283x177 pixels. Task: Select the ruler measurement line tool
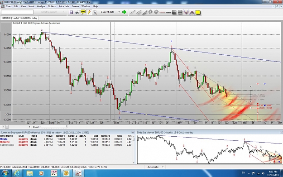tap(168, 13)
